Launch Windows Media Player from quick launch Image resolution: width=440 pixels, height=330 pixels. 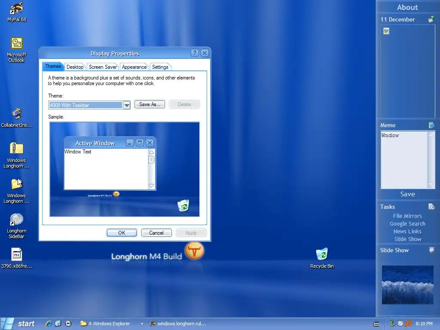pos(68,324)
